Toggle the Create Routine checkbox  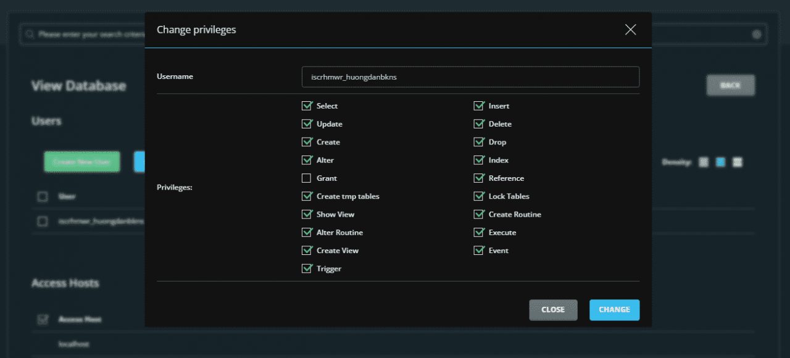[479, 214]
